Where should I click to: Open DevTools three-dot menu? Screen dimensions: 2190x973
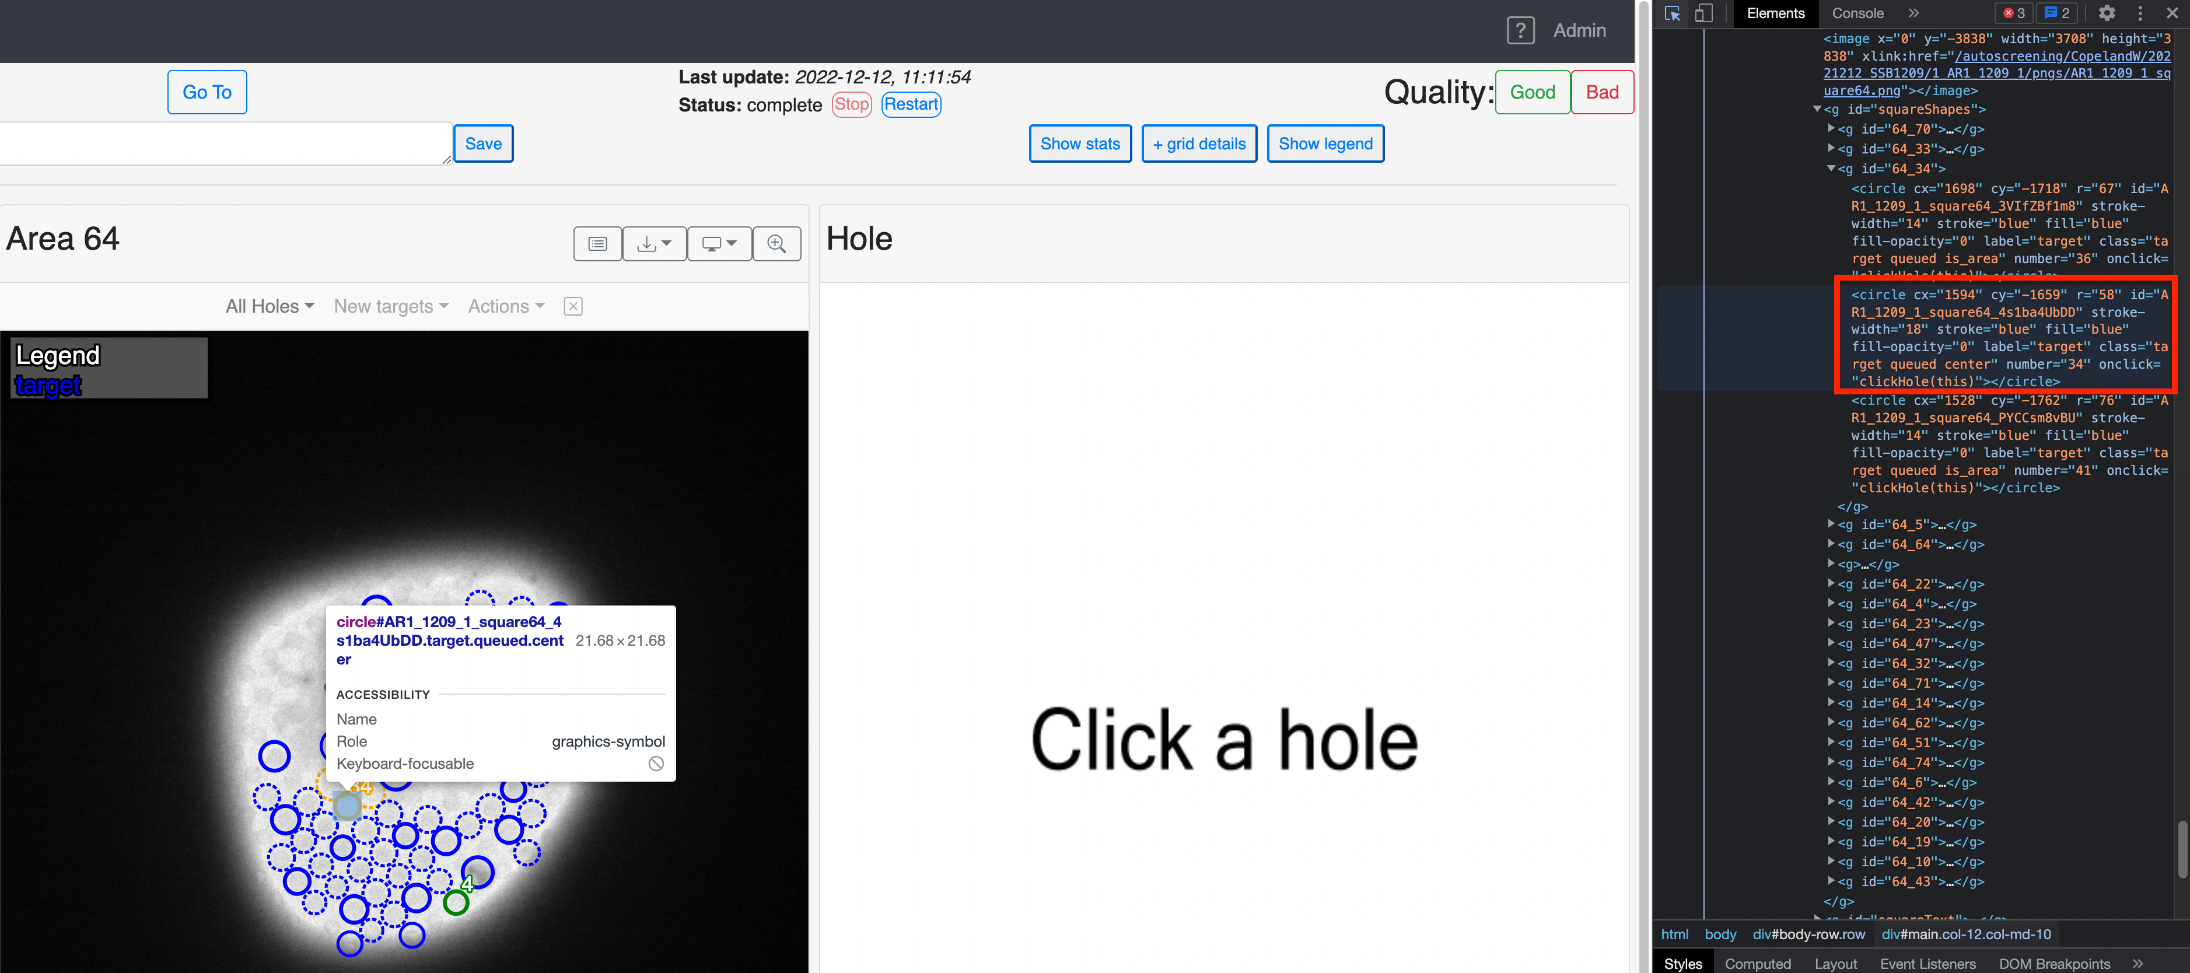point(2140,13)
